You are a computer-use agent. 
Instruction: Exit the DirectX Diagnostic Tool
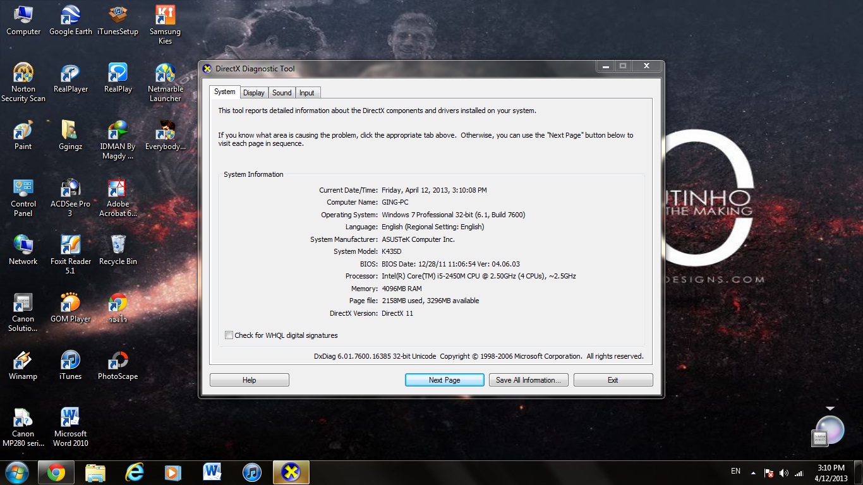613,380
